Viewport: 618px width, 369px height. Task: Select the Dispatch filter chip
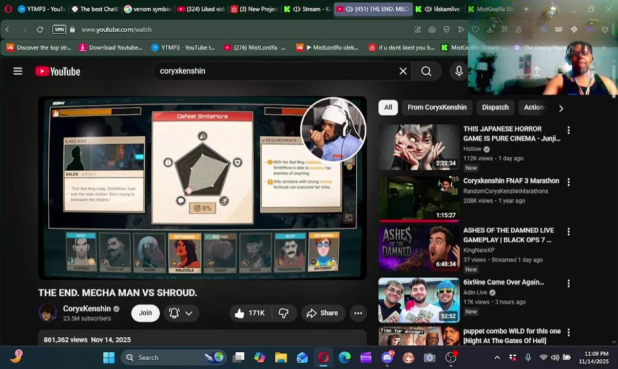[x=495, y=107]
